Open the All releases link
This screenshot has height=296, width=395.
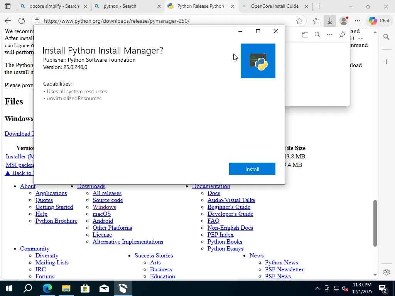click(107, 193)
